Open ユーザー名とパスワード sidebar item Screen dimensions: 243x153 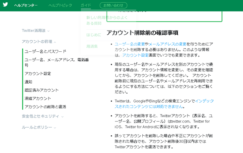[x=45, y=51]
